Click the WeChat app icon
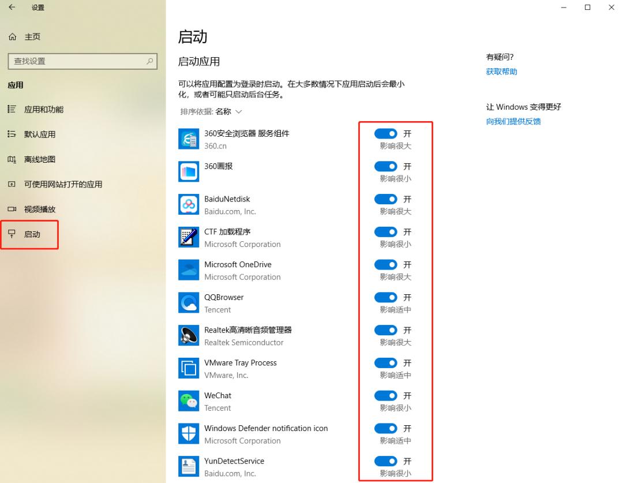This screenshot has height=483, width=623. [188, 401]
